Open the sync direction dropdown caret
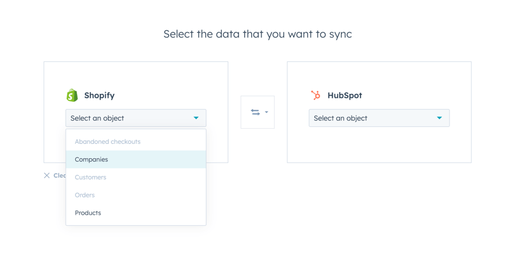 [x=266, y=112]
